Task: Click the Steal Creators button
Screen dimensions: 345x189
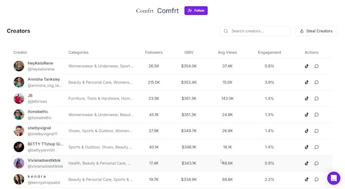Action: pyautogui.click(x=316, y=31)
